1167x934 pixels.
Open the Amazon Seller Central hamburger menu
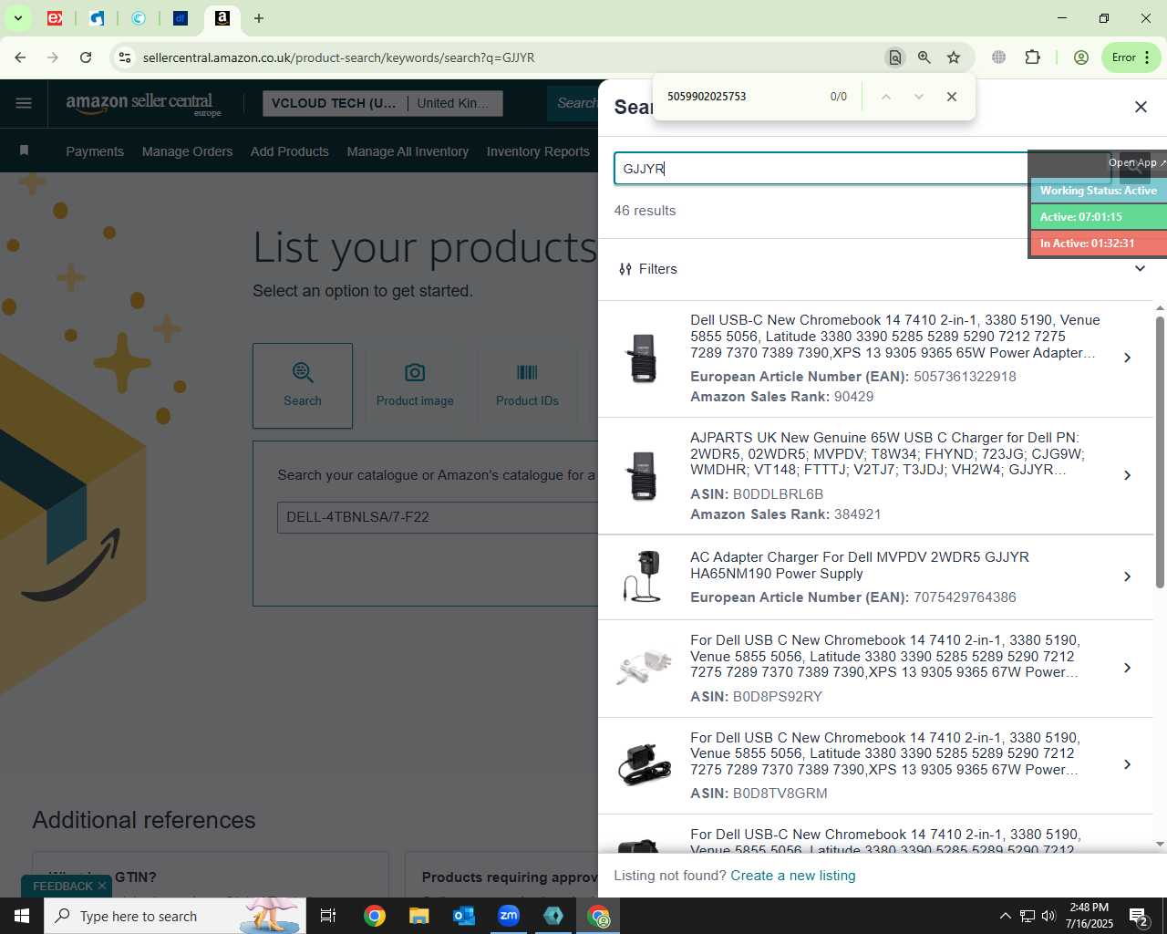pyautogui.click(x=24, y=103)
